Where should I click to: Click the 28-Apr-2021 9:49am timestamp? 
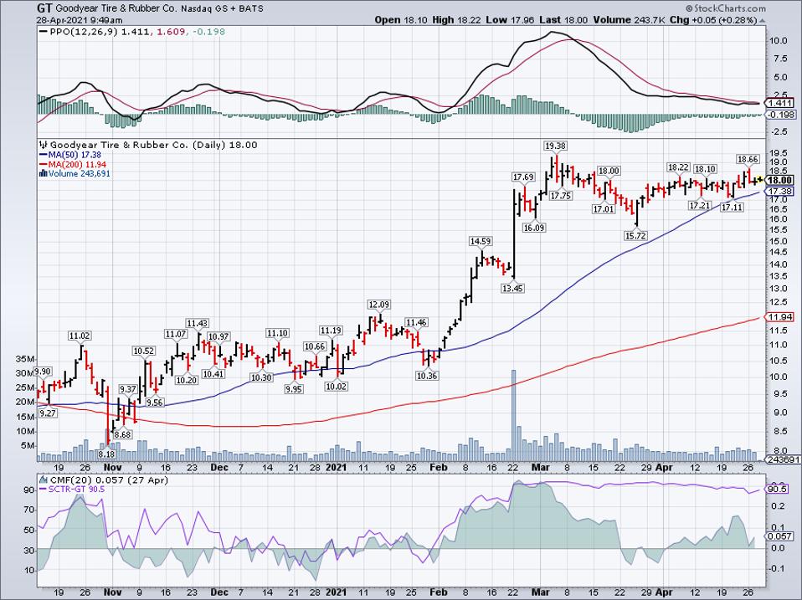80,20
